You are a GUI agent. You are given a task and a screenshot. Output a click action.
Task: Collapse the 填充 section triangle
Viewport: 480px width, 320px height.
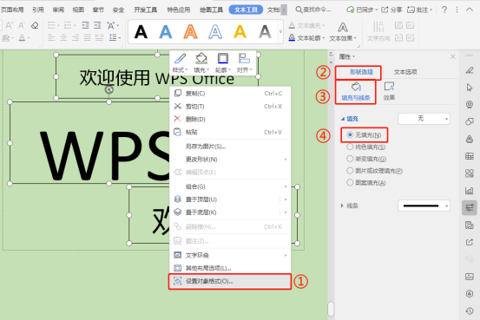[343, 119]
